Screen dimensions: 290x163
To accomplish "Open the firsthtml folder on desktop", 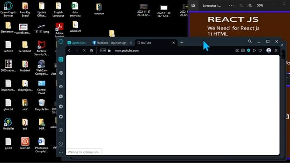I will pyautogui.click(x=25, y=66).
